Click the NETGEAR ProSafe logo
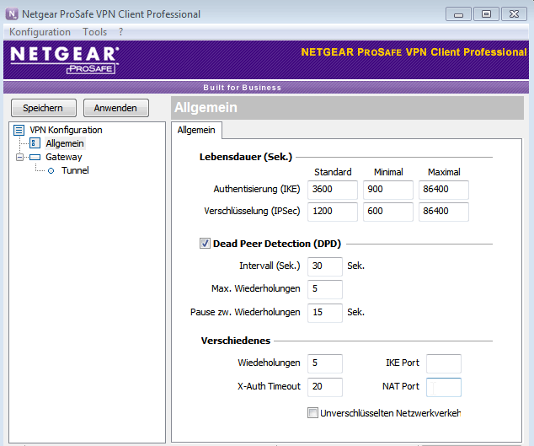Image resolution: width=534 pixels, height=446 pixels. coord(65,60)
